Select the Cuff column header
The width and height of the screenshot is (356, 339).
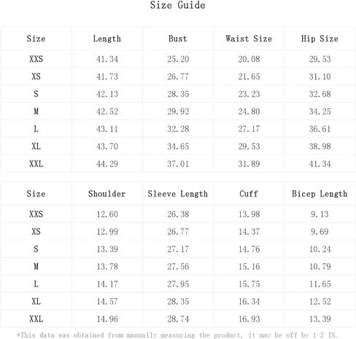pyautogui.click(x=249, y=194)
